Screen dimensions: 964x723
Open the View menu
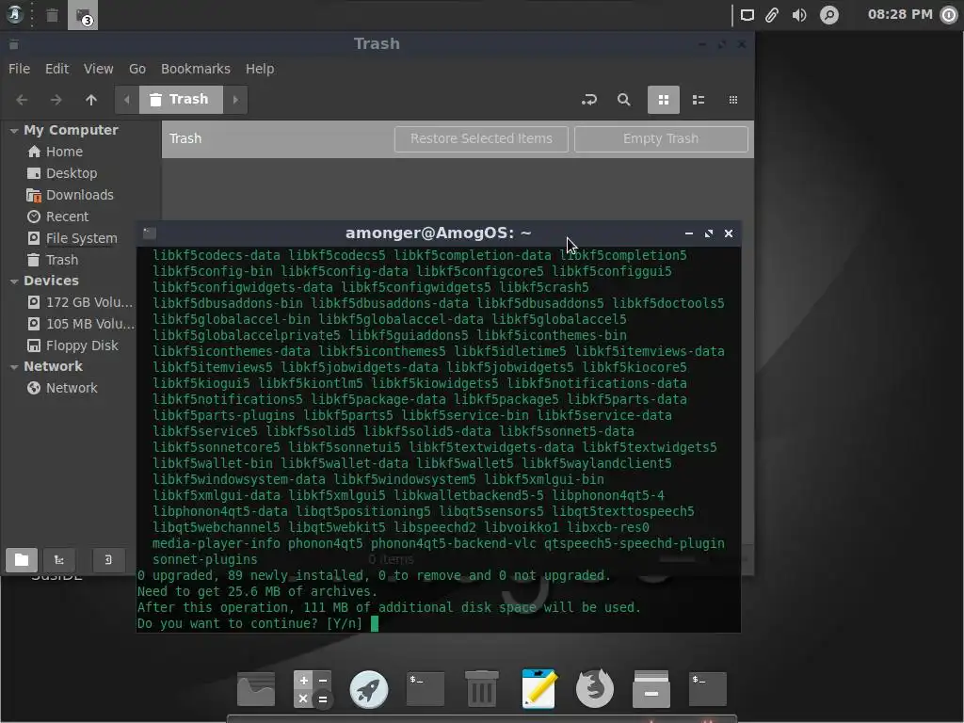[98, 69]
